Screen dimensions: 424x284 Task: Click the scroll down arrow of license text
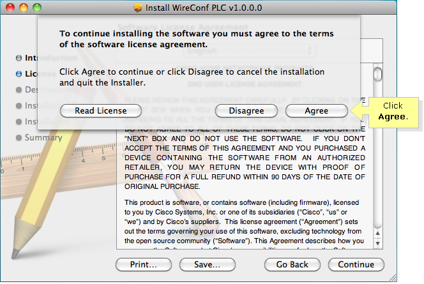tap(378, 243)
